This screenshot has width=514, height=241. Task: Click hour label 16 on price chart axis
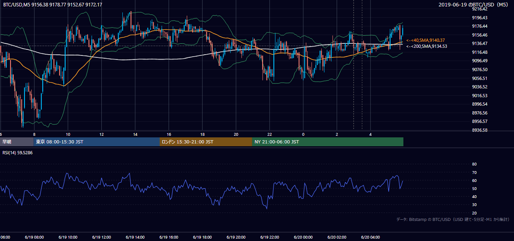pos(169,134)
